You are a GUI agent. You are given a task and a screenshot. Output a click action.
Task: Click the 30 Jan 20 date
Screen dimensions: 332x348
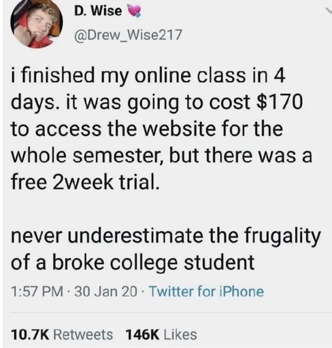click(x=106, y=292)
